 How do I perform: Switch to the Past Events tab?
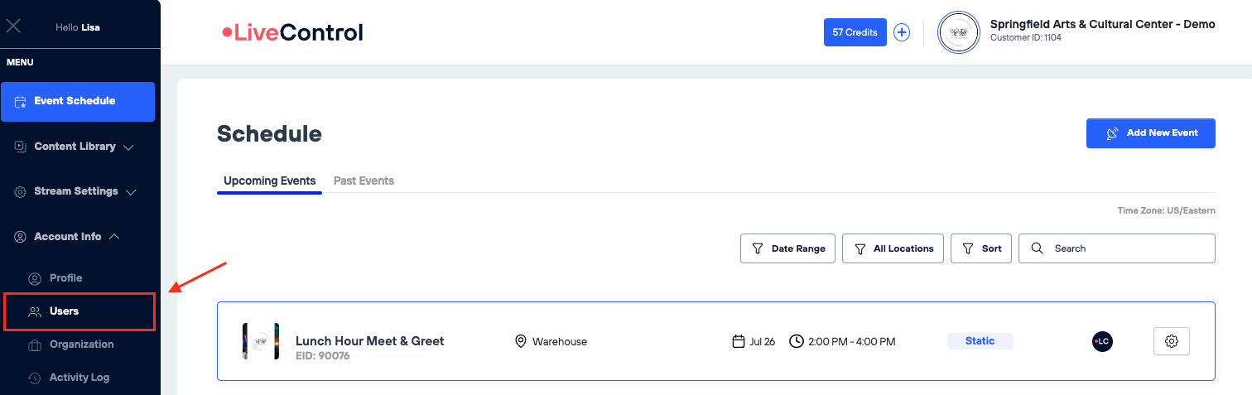coord(364,181)
